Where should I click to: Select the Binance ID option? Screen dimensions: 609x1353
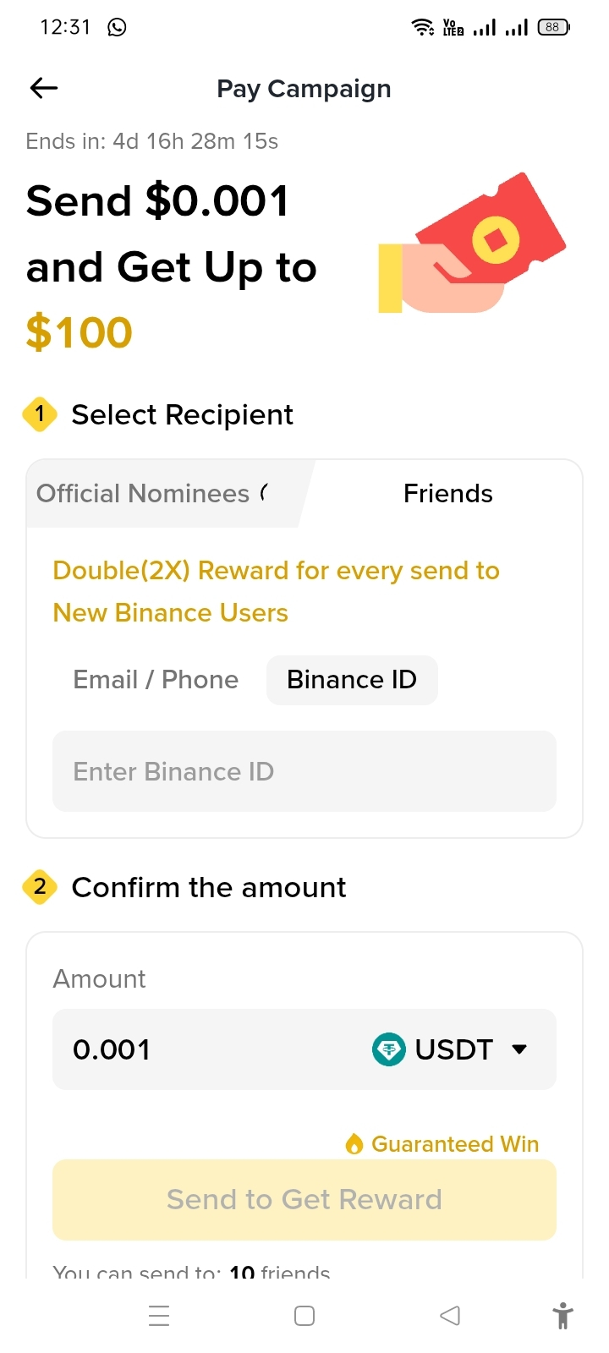point(352,680)
